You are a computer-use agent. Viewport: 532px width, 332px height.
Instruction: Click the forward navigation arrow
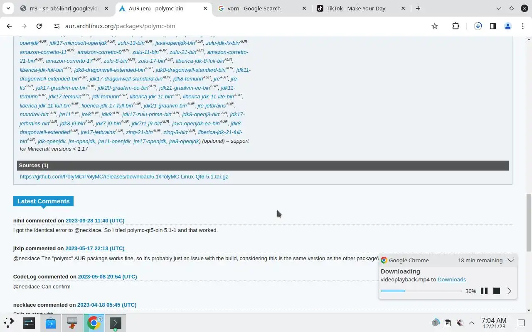click(x=24, y=26)
